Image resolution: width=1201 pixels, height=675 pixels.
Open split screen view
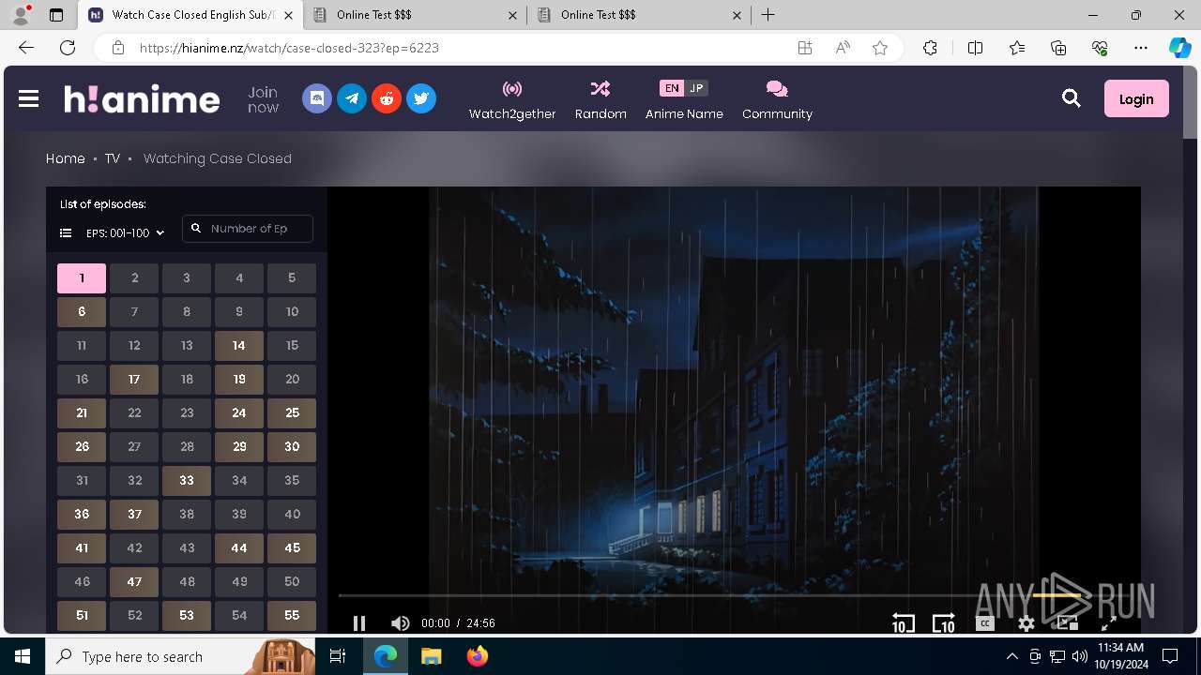coord(975,48)
